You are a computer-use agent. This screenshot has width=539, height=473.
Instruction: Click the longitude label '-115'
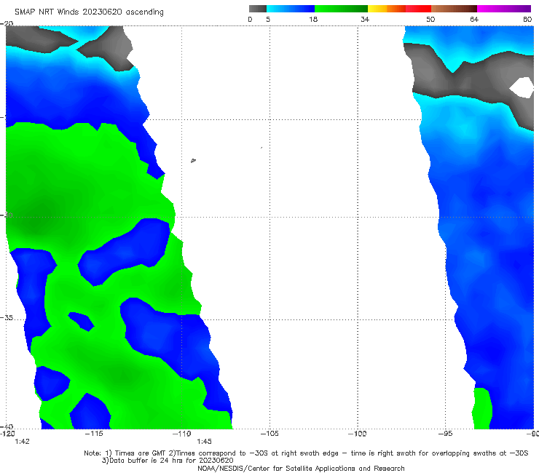[x=94, y=434]
